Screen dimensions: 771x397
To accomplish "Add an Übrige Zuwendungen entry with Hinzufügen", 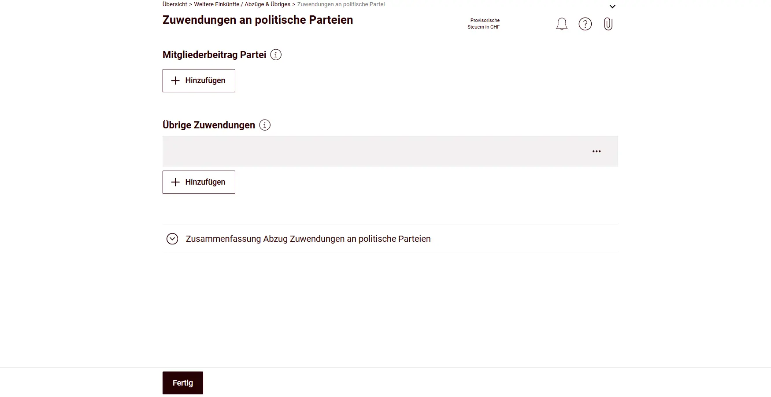I will click(199, 182).
